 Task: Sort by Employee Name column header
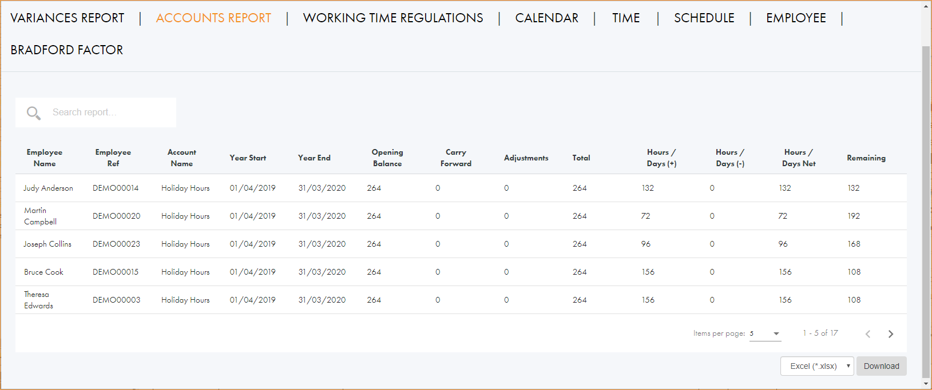click(x=45, y=158)
